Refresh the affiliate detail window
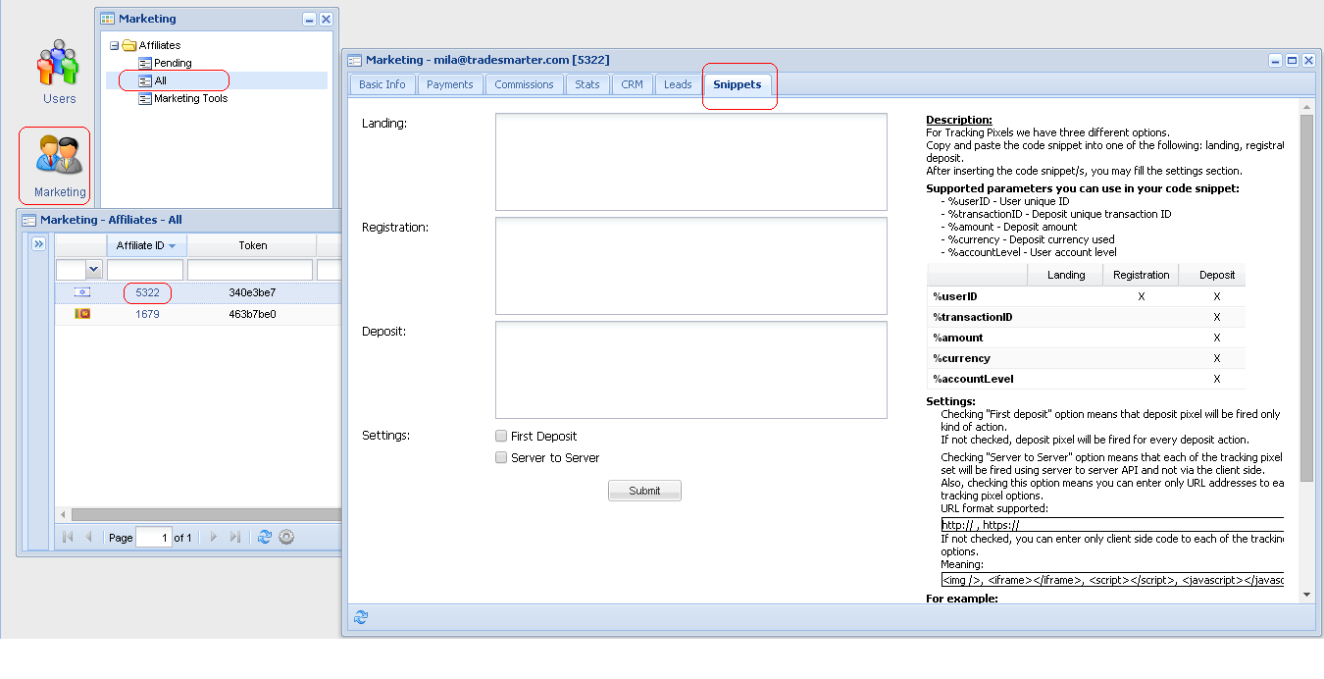The width and height of the screenshot is (1324, 679). coord(361,616)
